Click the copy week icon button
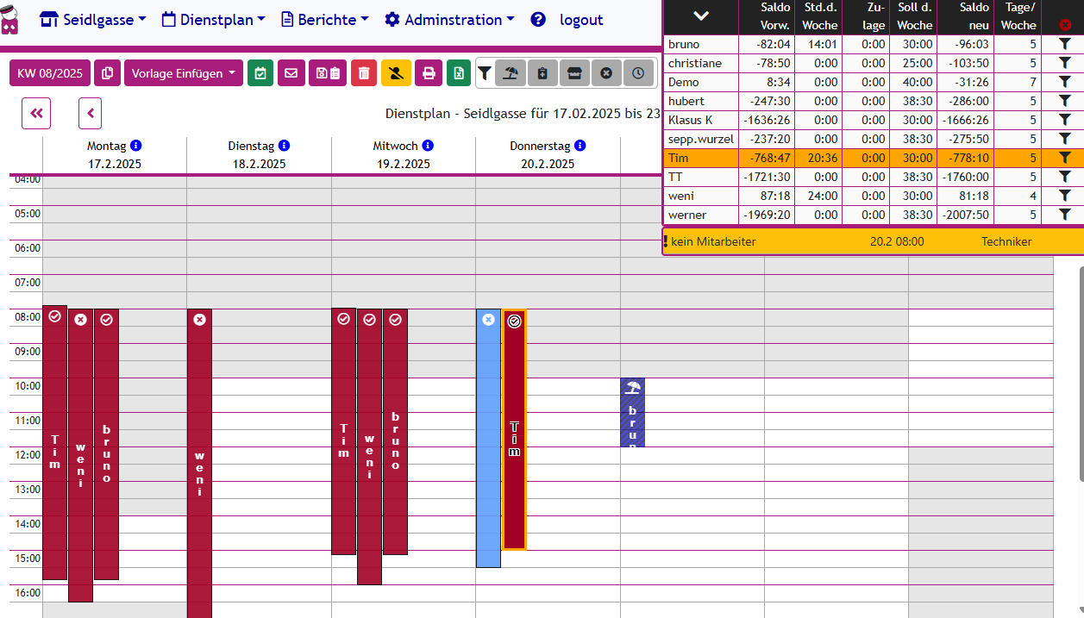The image size is (1084, 618). click(x=107, y=73)
